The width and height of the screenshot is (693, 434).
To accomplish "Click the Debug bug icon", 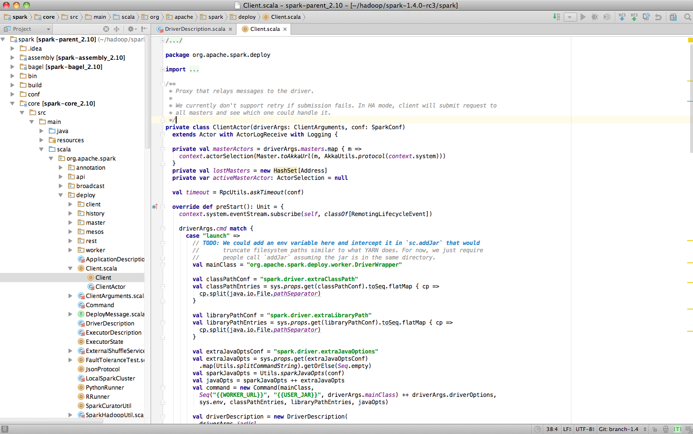I will click(595, 17).
